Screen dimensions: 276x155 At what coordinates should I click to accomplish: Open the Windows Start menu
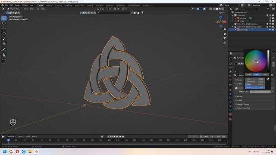(5, 152)
